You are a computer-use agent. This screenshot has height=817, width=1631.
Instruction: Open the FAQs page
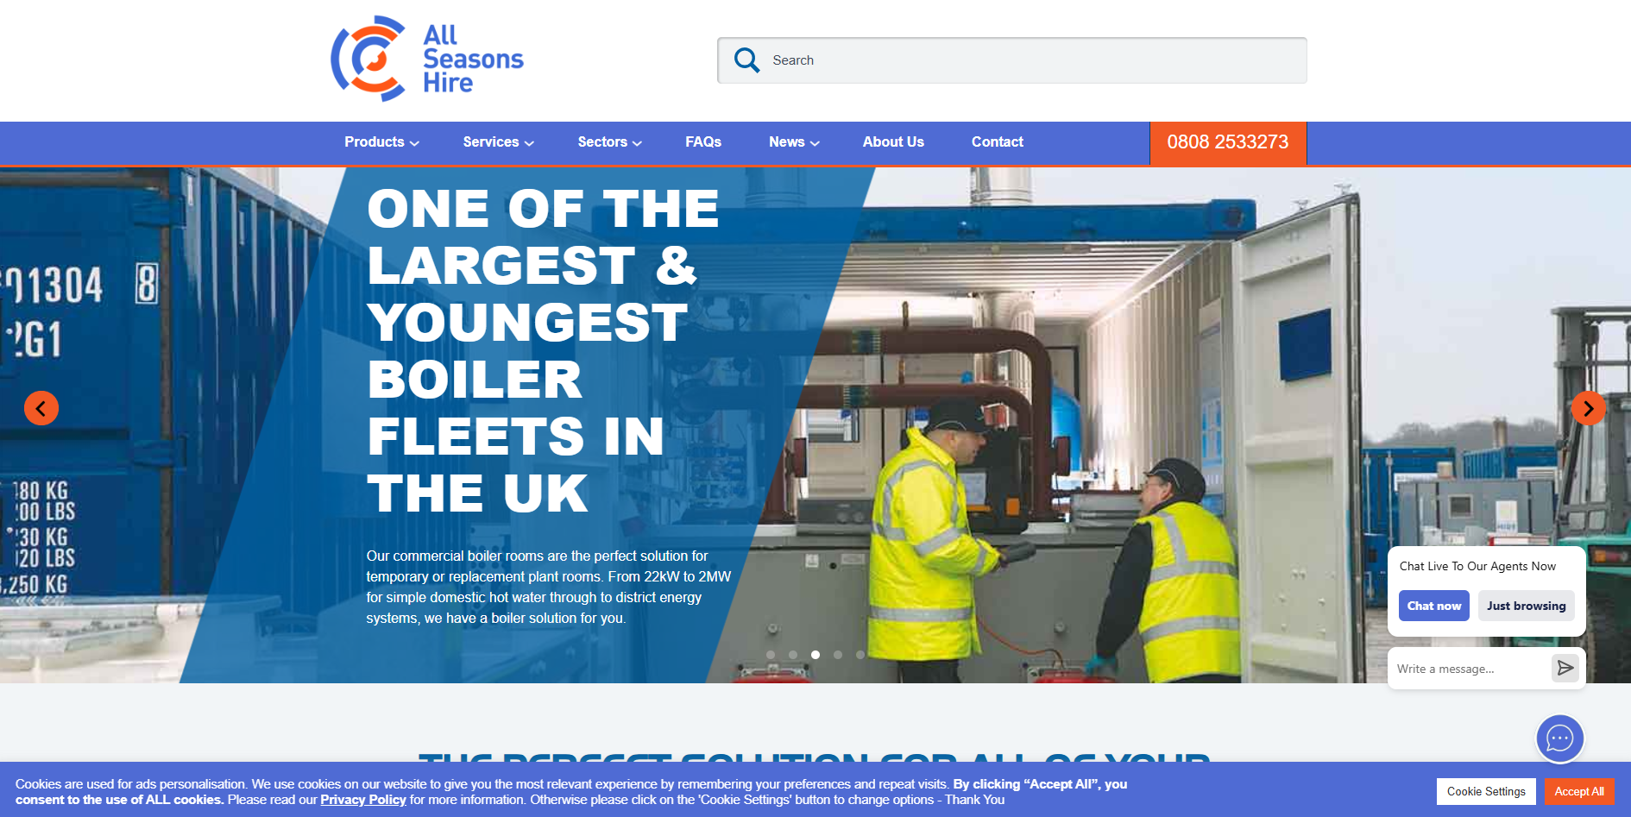(702, 142)
